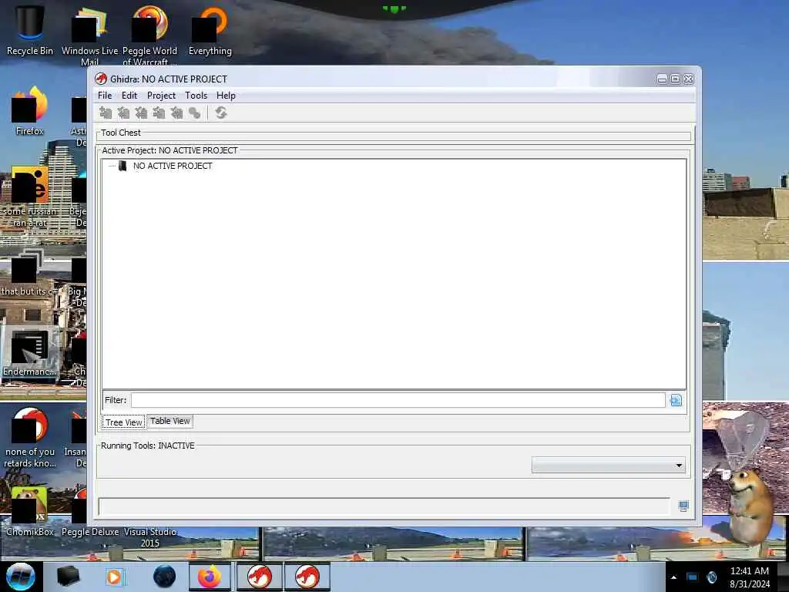The height and width of the screenshot is (592, 789).
Task: Switch to the Tree View tab
Action: click(124, 422)
